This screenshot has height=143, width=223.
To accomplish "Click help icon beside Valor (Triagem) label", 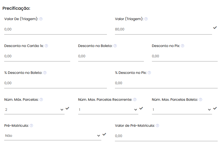I will click(146, 19).
